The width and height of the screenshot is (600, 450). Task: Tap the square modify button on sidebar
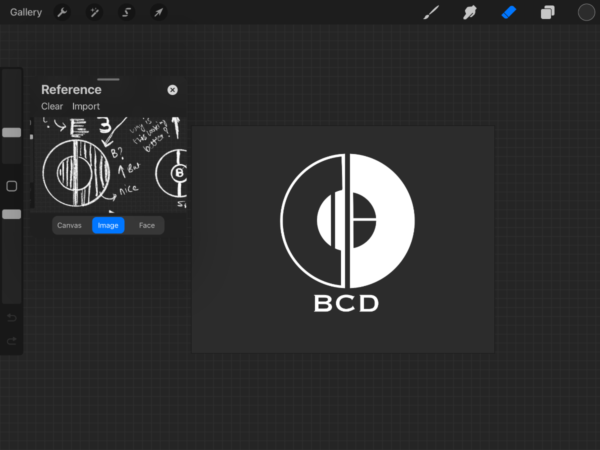click(x=11, y=186)
